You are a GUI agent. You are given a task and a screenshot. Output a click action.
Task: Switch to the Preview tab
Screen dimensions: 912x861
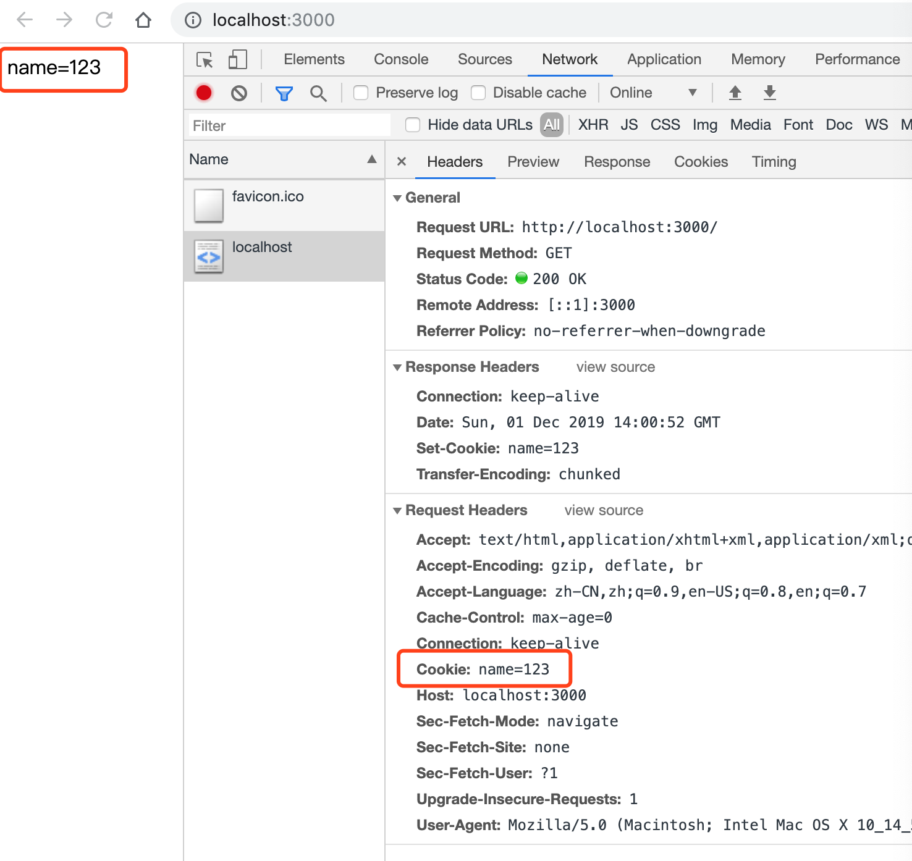tap(533, 162)
